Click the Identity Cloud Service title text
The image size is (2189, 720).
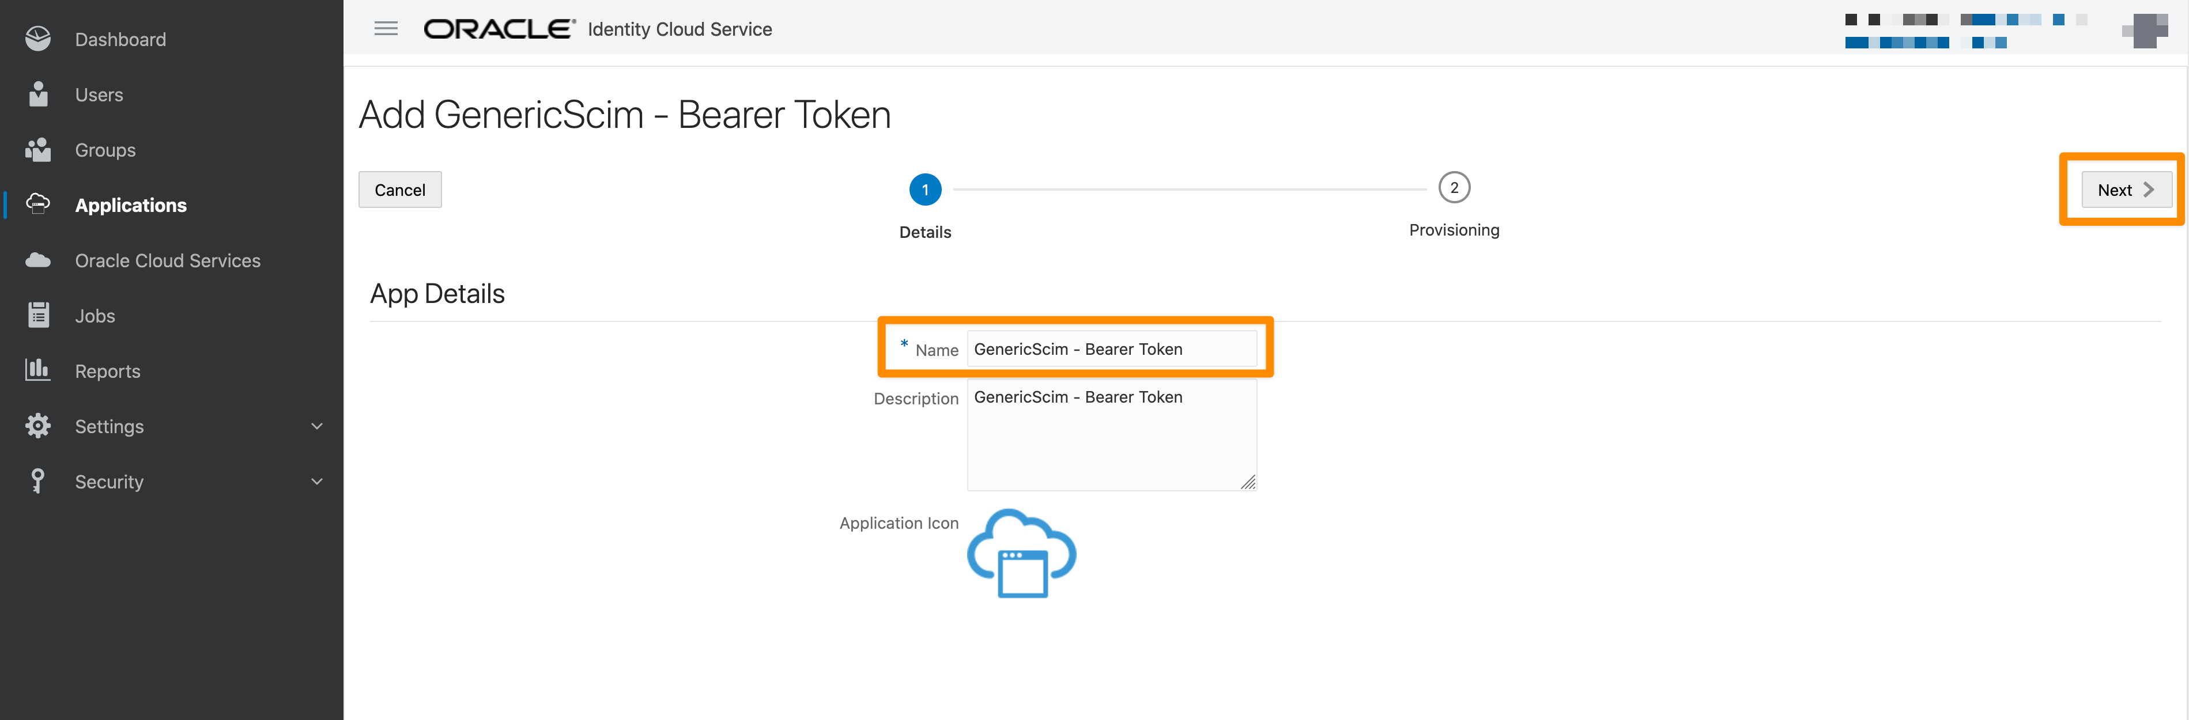click(679, 29)
